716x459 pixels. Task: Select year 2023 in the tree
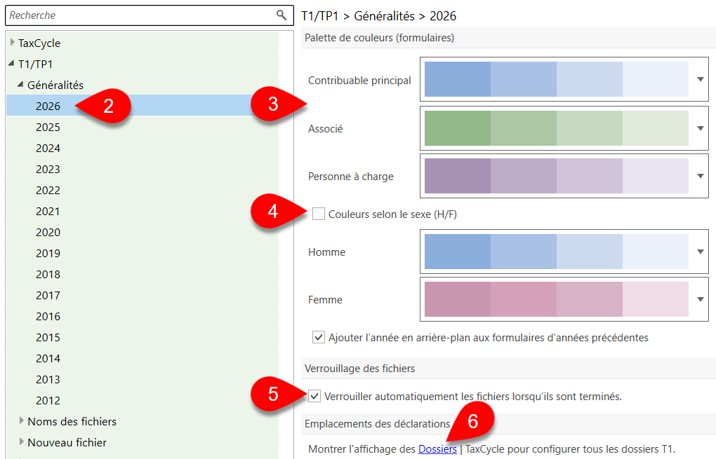[x=48, y=169]
